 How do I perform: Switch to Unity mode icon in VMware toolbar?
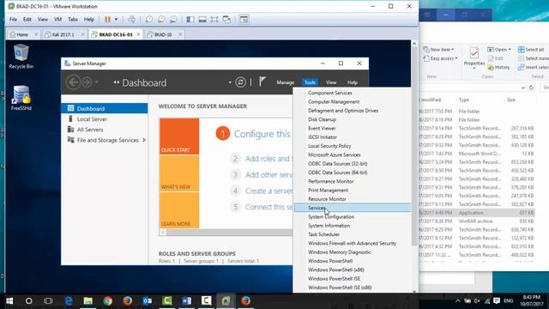(226, 19)
